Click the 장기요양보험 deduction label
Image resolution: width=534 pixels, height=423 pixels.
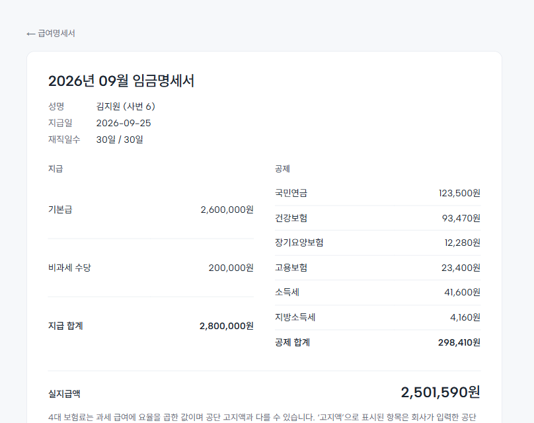pos(299,243)
